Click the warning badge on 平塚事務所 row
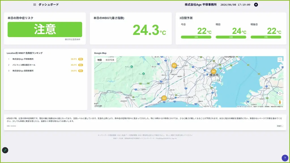Viewport: 290px width, 163px height. [81, 59]
